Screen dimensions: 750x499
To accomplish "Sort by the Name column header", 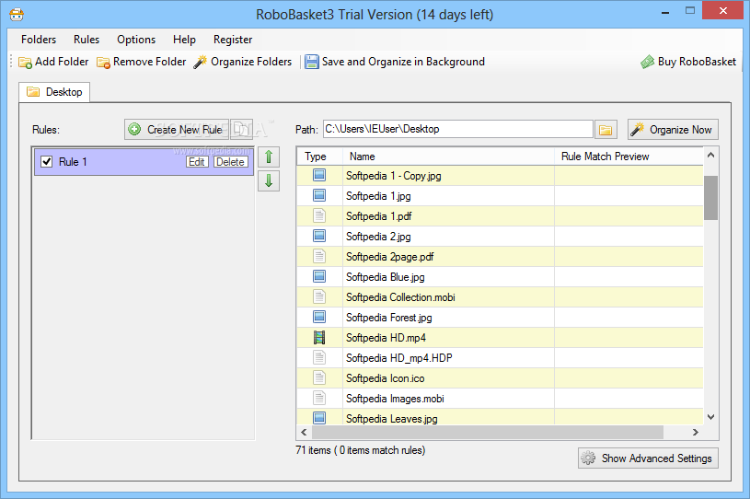I will pos(449,157).
